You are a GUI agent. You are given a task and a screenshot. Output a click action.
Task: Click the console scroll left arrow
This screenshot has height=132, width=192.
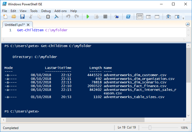point(4,120)
